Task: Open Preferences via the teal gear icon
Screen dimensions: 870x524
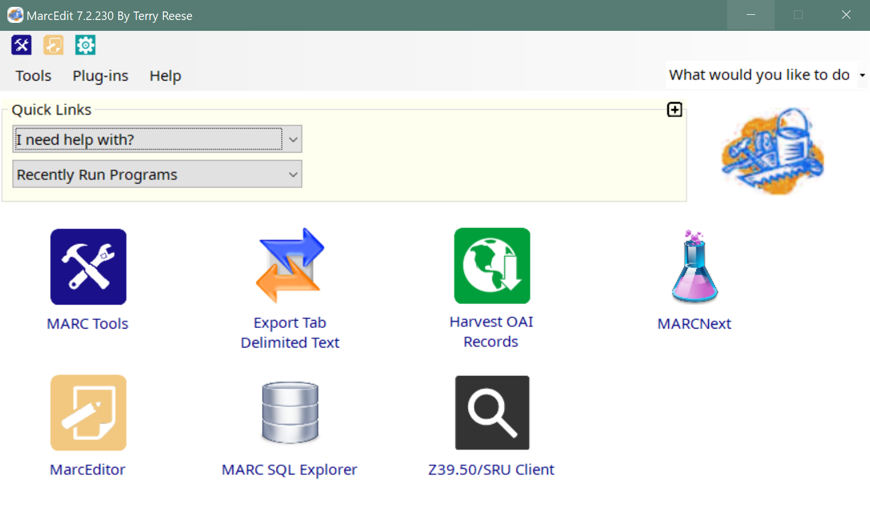Action: click(85, 45)
